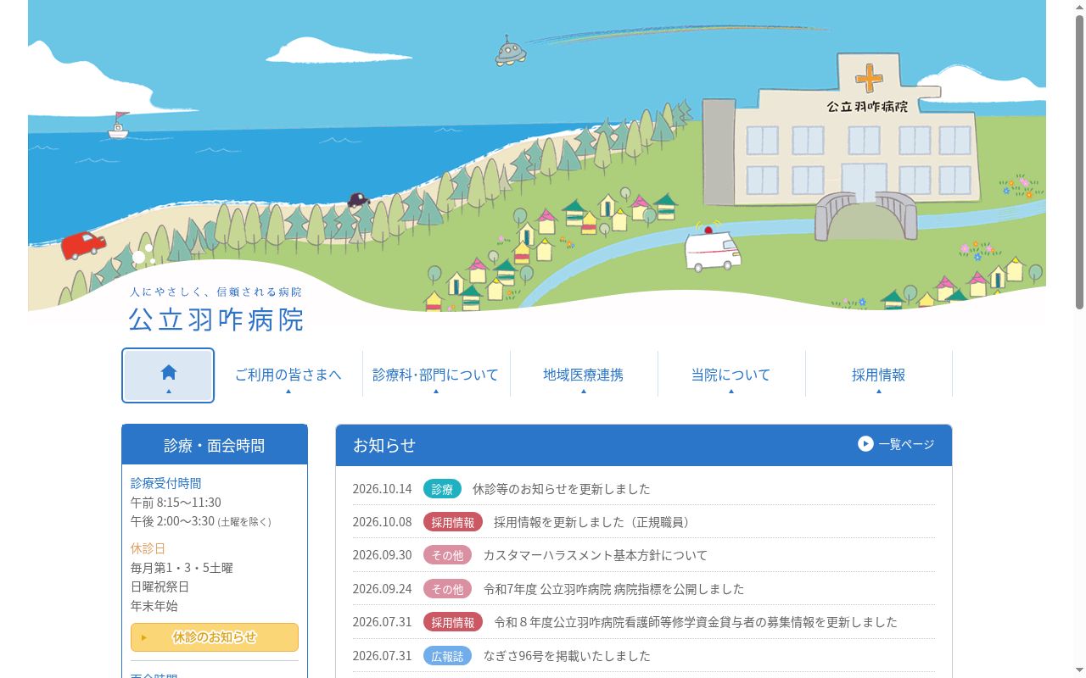Click the お知らせ section heading

point(384,445)
